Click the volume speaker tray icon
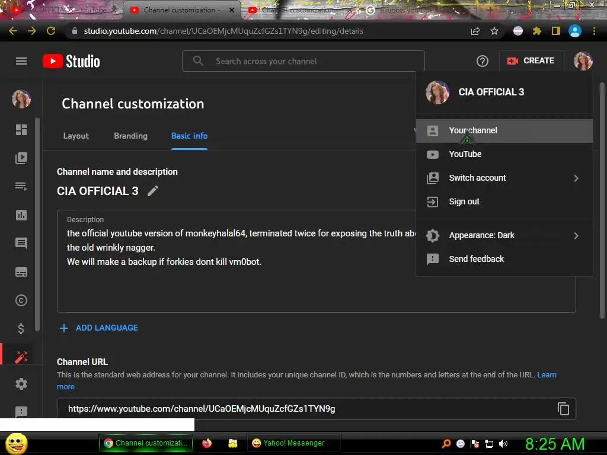The height and width of the screenshot is (455, 607). [x=503, y=444]
